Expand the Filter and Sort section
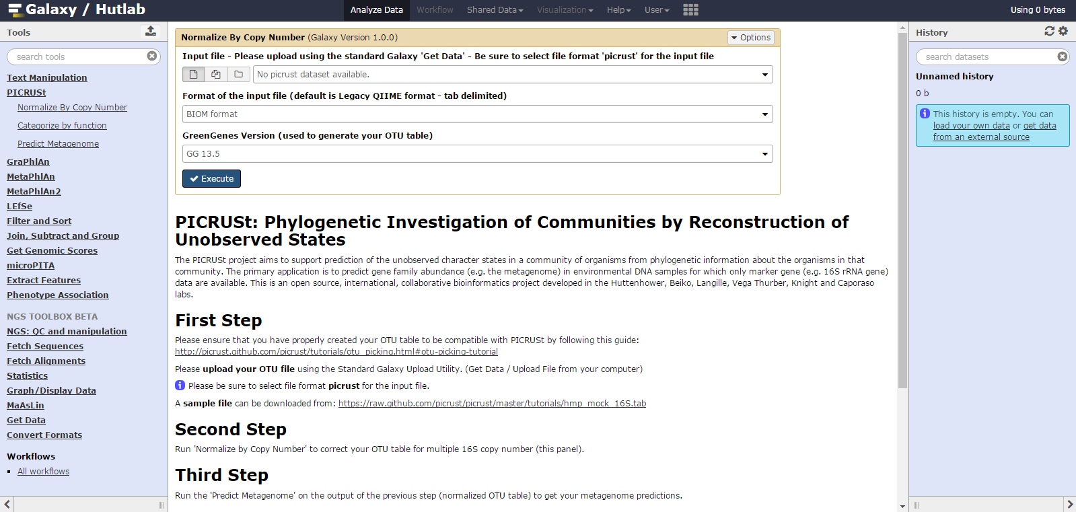 [39, 221]
